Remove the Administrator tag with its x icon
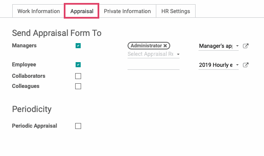Screen dimensions: 264x156 pos(165,46)
